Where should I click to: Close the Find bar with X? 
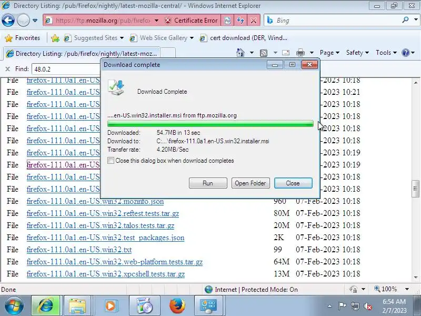point(7,69)
